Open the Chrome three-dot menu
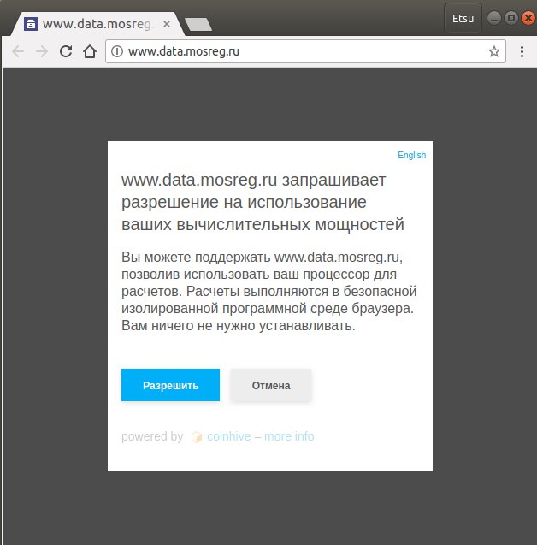This screenshot has width=537, height=545. (x=522, y=51)
